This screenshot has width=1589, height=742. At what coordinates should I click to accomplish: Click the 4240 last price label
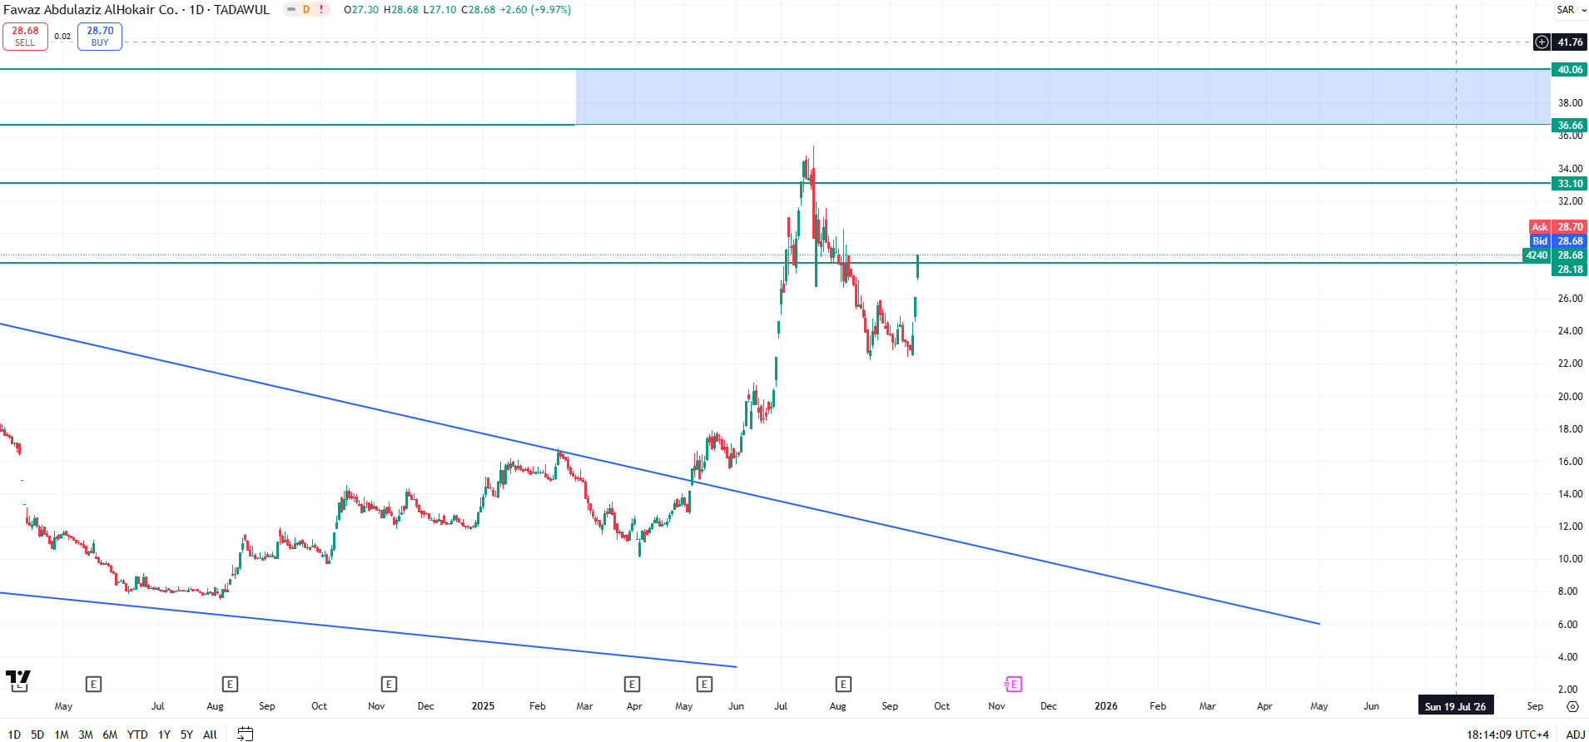coord(1555,255)
